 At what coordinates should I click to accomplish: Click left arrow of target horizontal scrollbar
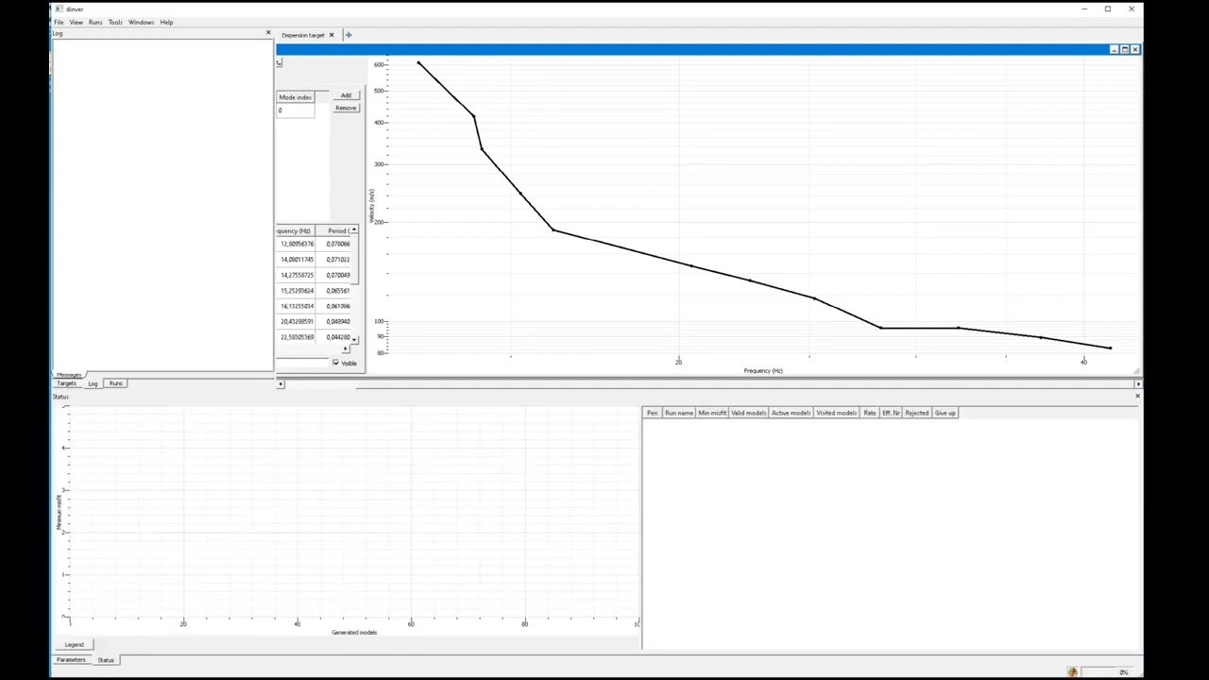[280, 383]
